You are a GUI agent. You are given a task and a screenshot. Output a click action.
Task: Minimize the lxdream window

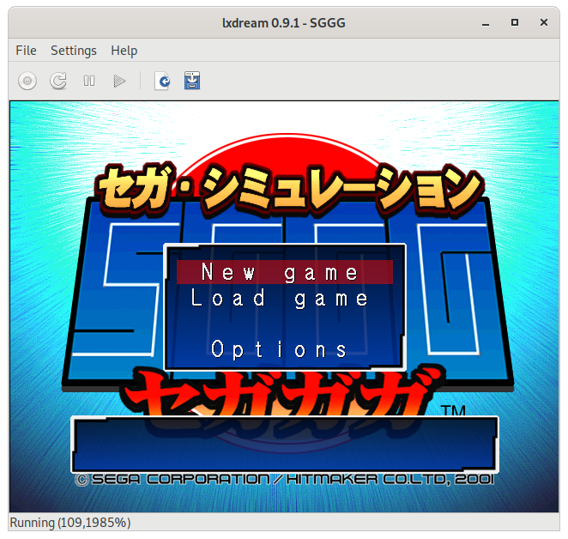[x=486, y=23]
